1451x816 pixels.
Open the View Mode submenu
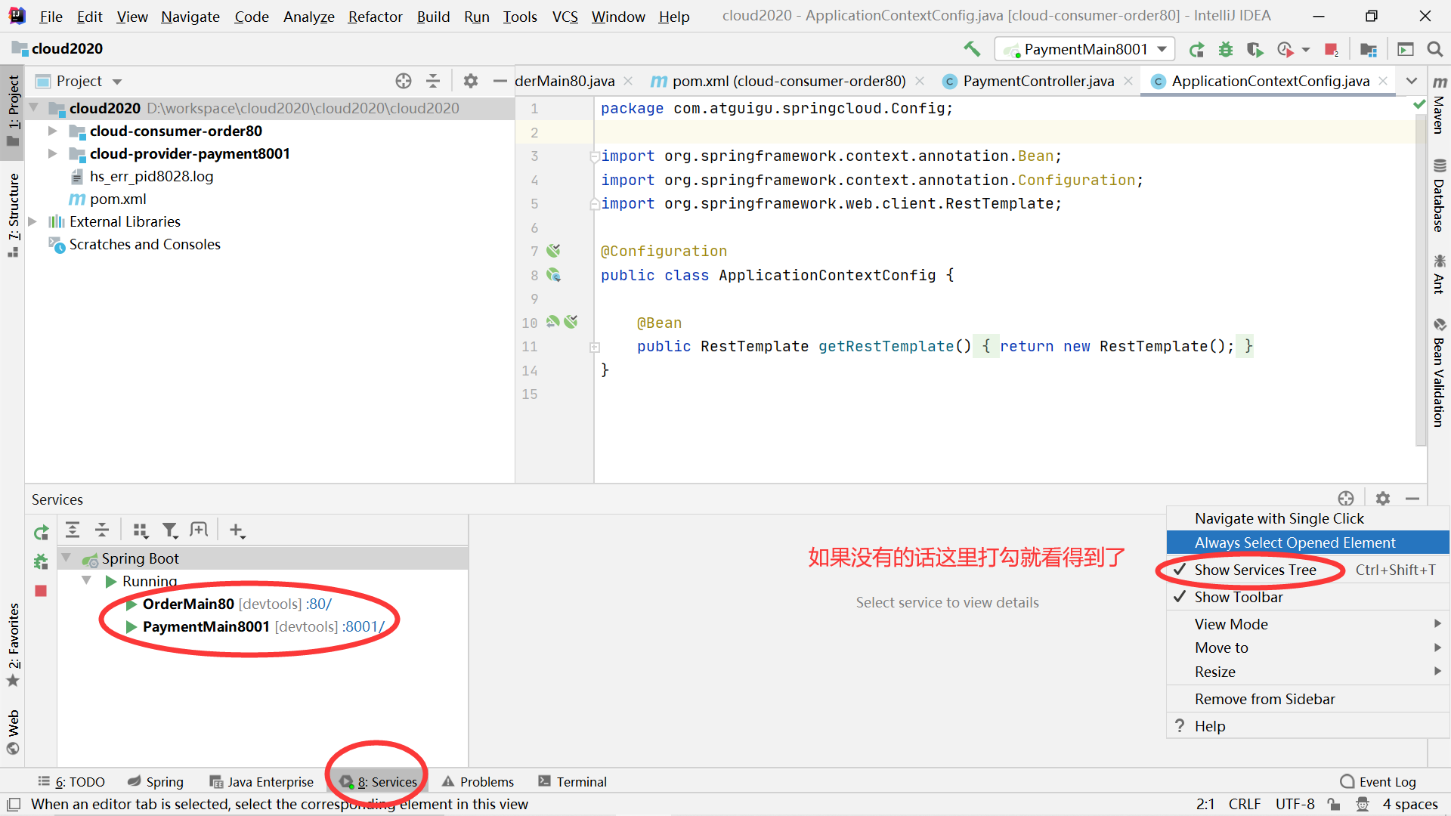click(1231, 623)
